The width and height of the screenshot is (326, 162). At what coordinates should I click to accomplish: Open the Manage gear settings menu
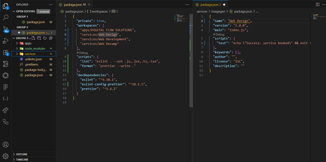(6, 156)
